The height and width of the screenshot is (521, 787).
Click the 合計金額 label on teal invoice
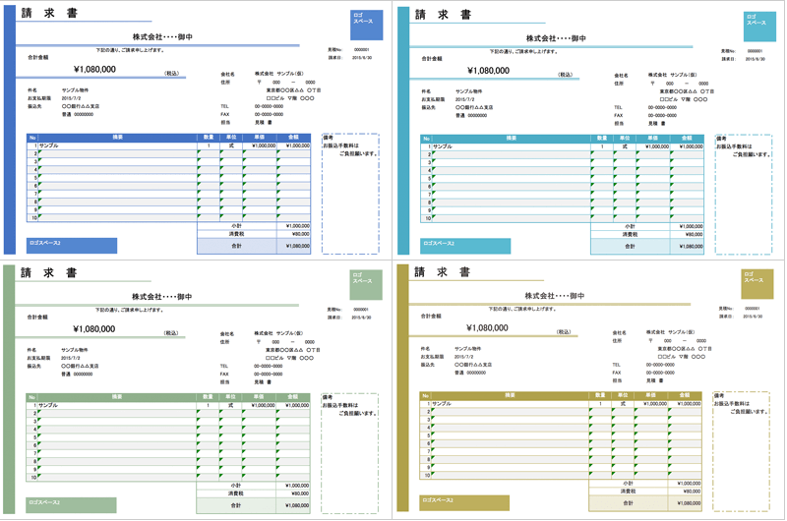coord(432,59)
